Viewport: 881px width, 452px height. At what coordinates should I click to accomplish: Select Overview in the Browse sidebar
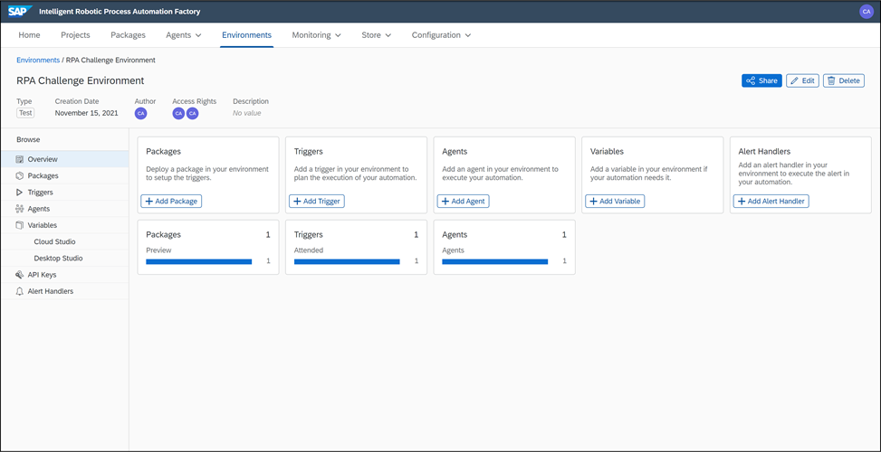pyautogui.click(x=64, y=159)
